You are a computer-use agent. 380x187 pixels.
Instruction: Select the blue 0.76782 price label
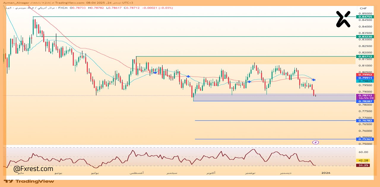365,121
